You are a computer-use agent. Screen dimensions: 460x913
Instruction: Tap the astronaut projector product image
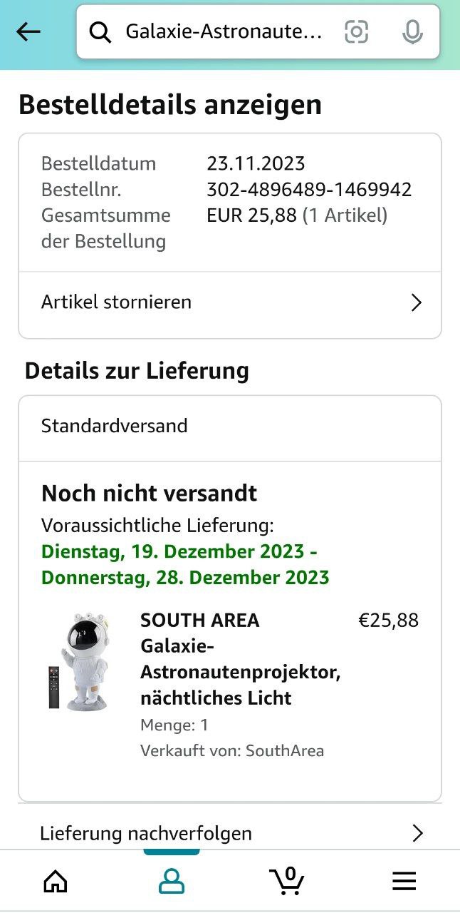coord(80,660)
